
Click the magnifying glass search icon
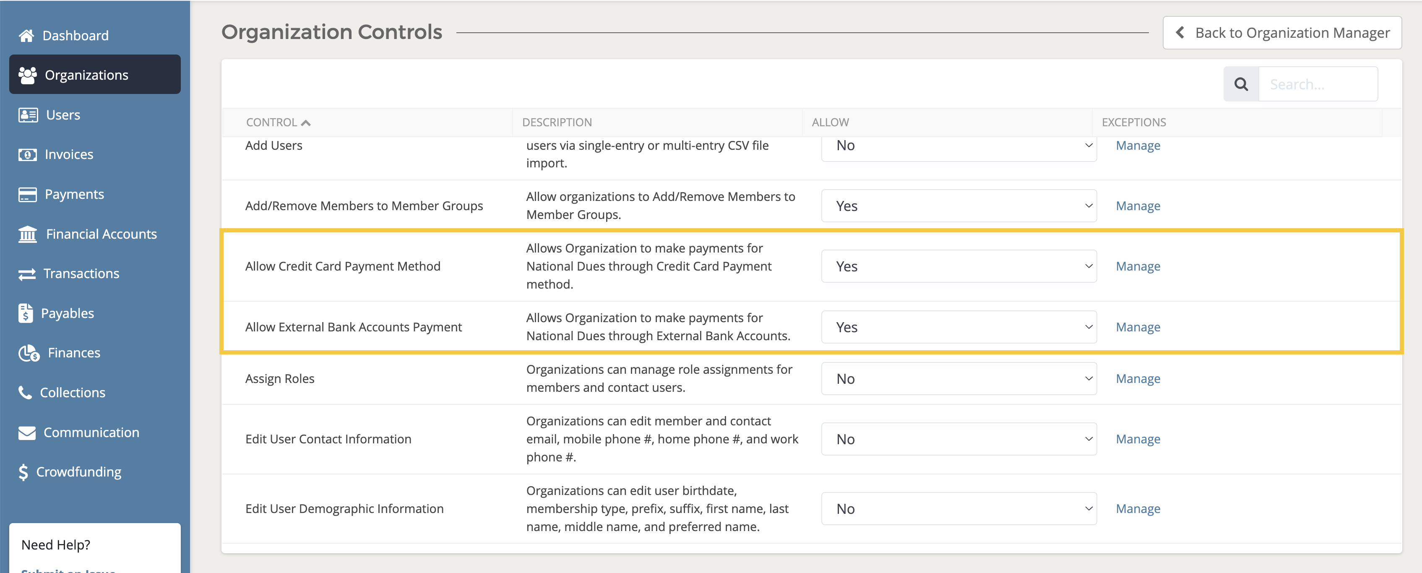click(x=1241, y=84)
